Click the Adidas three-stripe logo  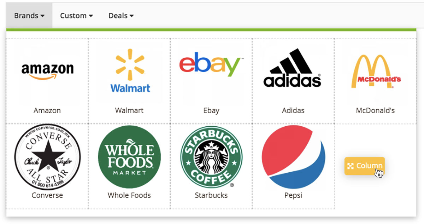292,68
